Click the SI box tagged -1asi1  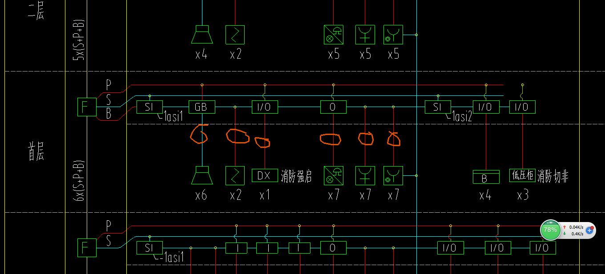coord(149,248)
